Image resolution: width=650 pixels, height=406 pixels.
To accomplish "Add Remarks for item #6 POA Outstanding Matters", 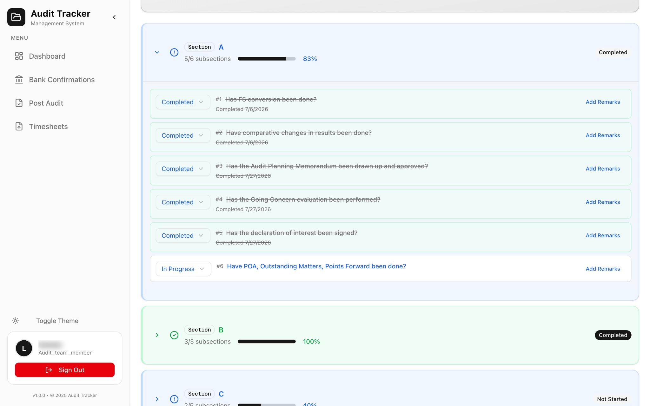I will click(603, 269).
